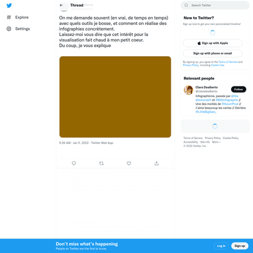
Task: Open the brown tweet media image
Action: coord(115,97)
